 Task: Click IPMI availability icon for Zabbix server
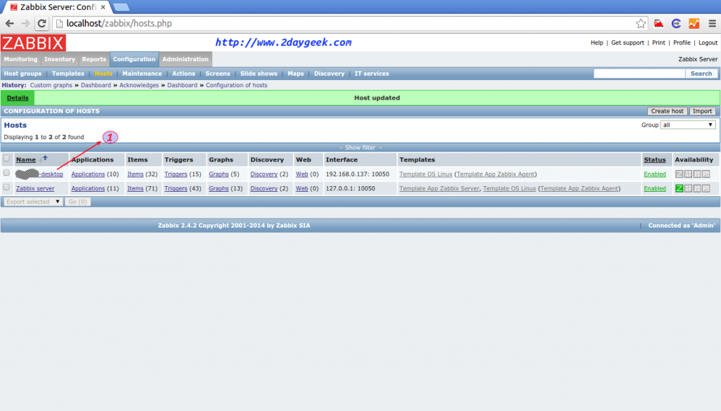click(706, 188)
